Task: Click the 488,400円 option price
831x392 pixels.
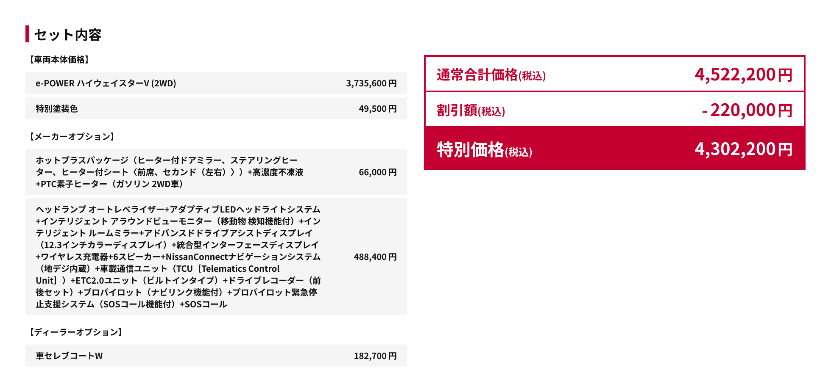Action: (x=375, y=257)
